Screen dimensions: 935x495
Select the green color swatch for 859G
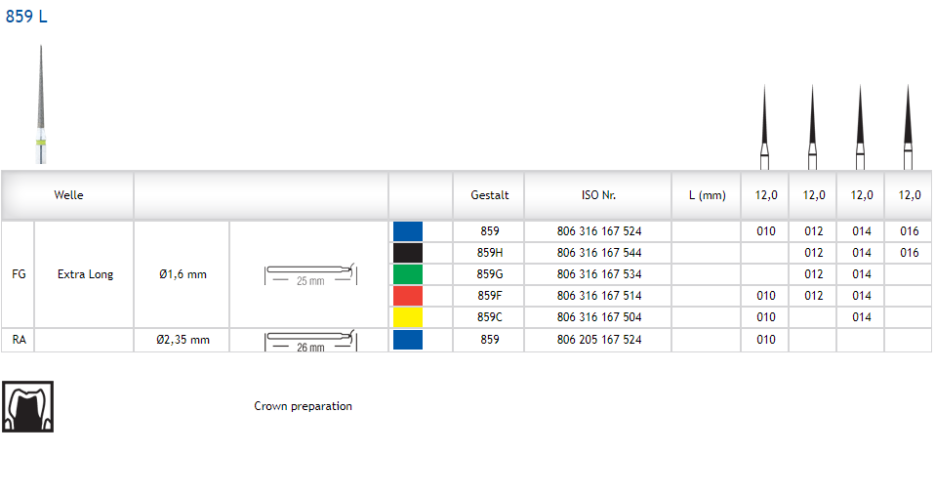(408, 274)
